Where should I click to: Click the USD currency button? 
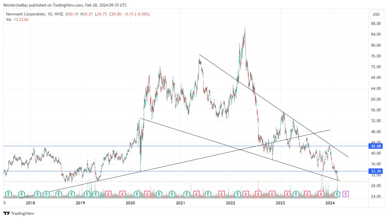point(376,14)
